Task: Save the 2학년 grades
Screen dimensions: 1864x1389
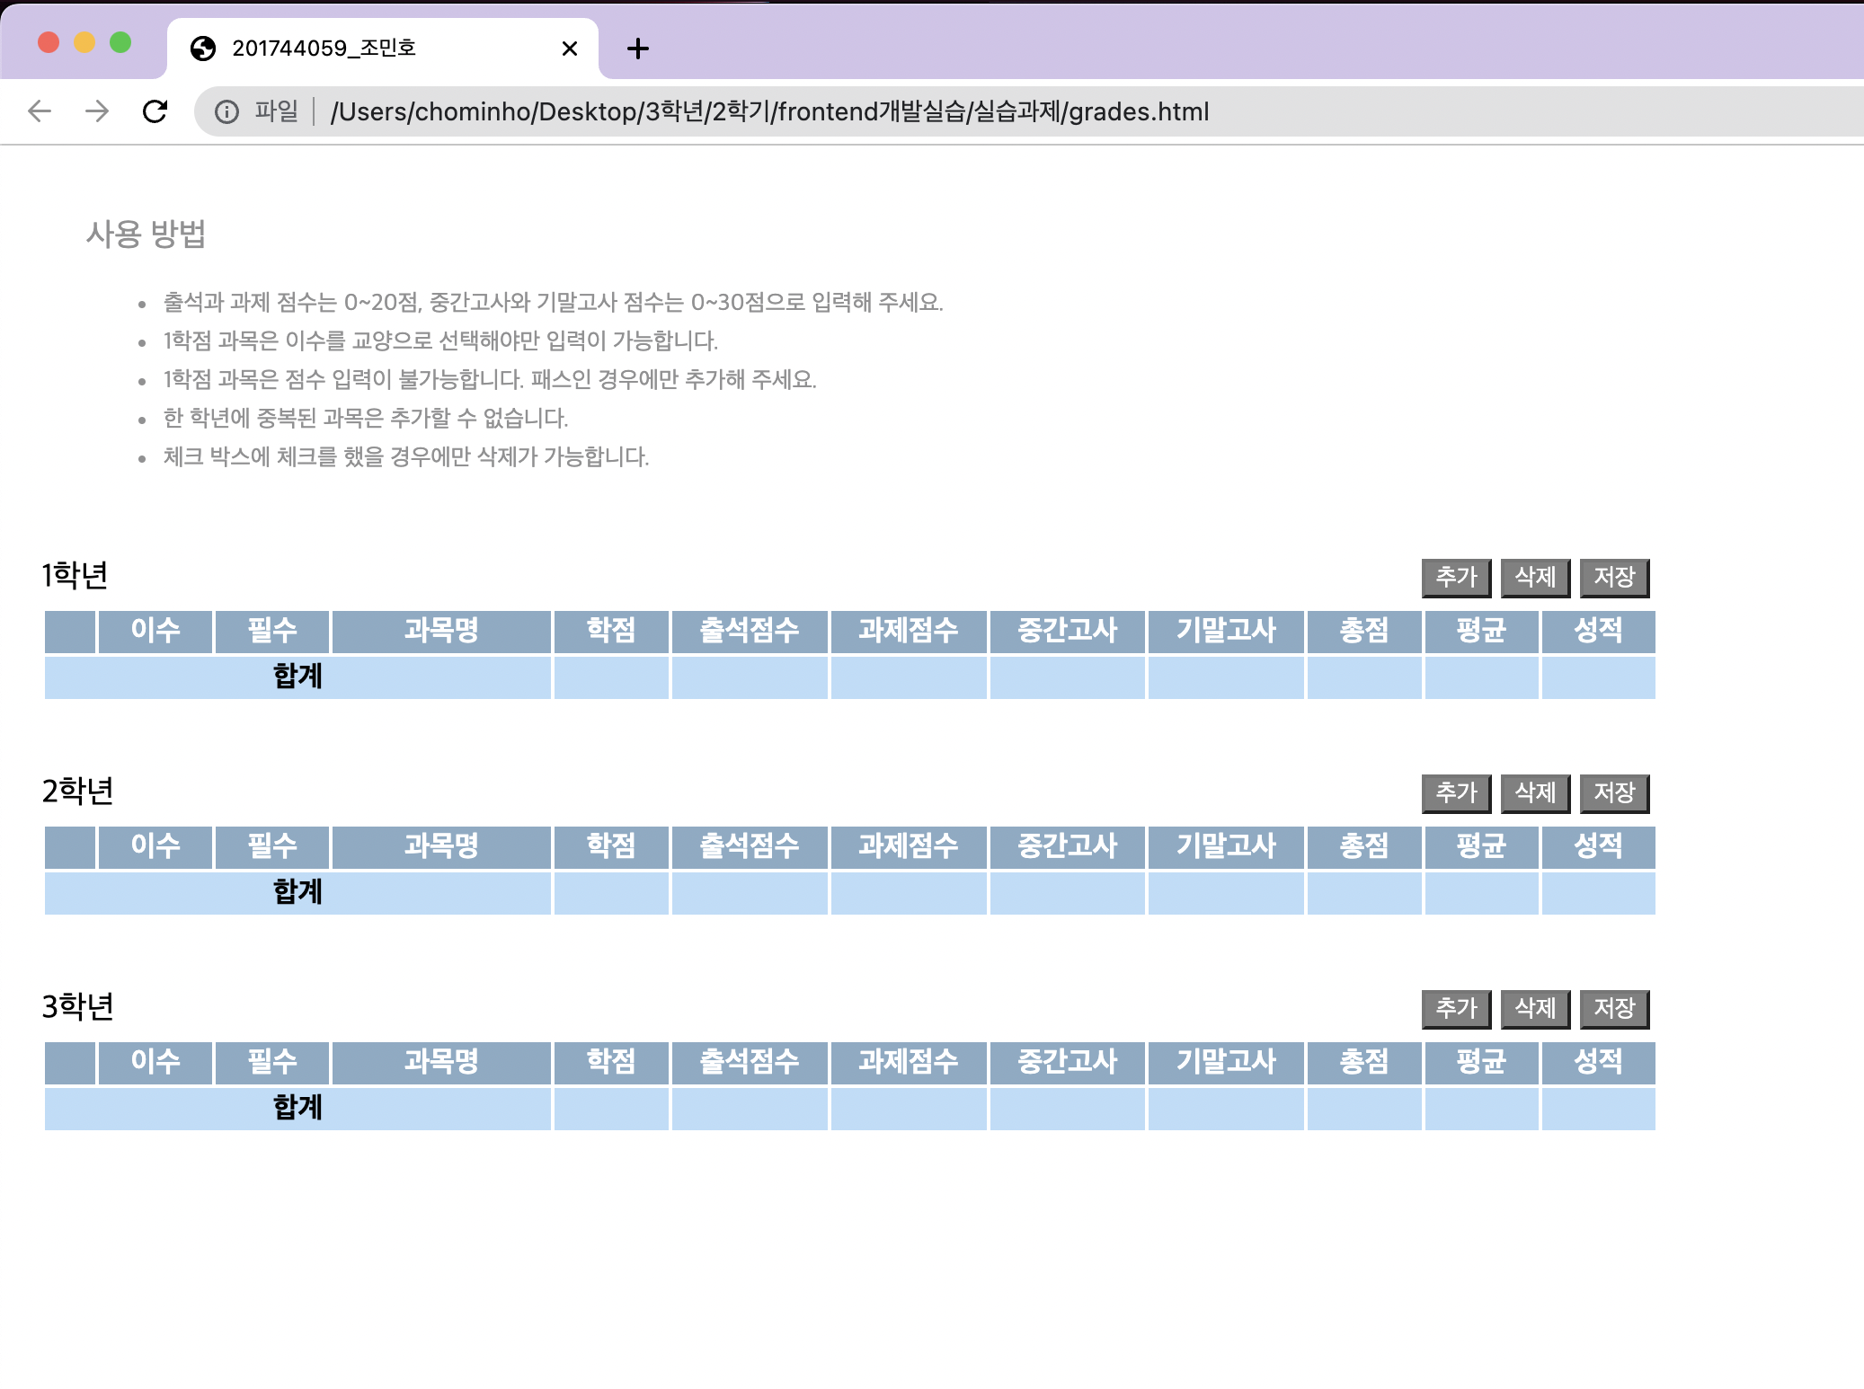Action: (x=1614, y=793)
